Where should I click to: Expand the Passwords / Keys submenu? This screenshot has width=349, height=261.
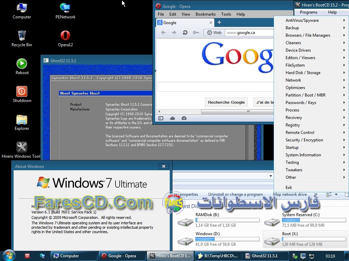tap(312, 103)
